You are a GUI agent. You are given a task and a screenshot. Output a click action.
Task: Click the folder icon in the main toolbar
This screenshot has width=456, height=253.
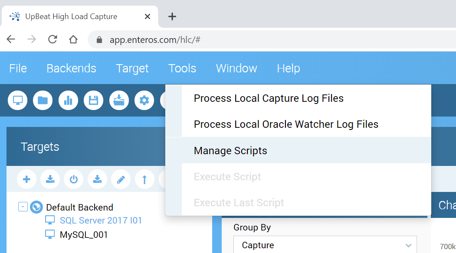click(x=43, y=101)
